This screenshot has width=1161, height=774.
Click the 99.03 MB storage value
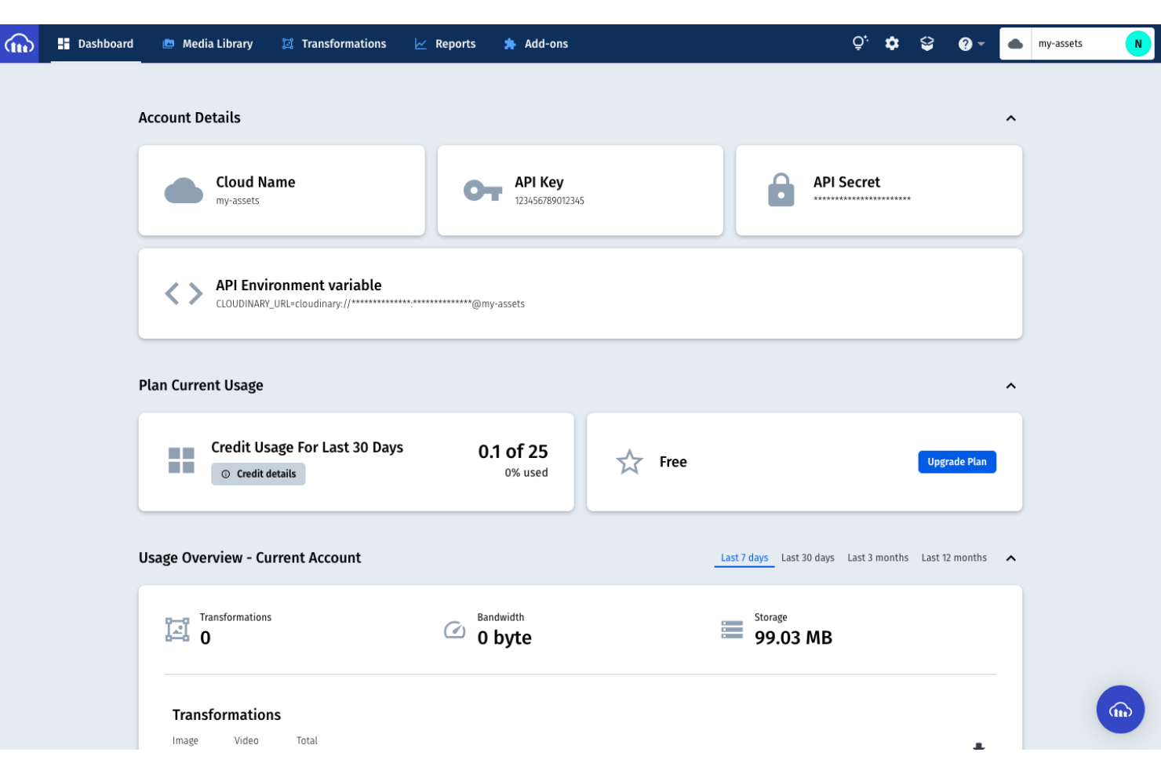pos(793,638)
